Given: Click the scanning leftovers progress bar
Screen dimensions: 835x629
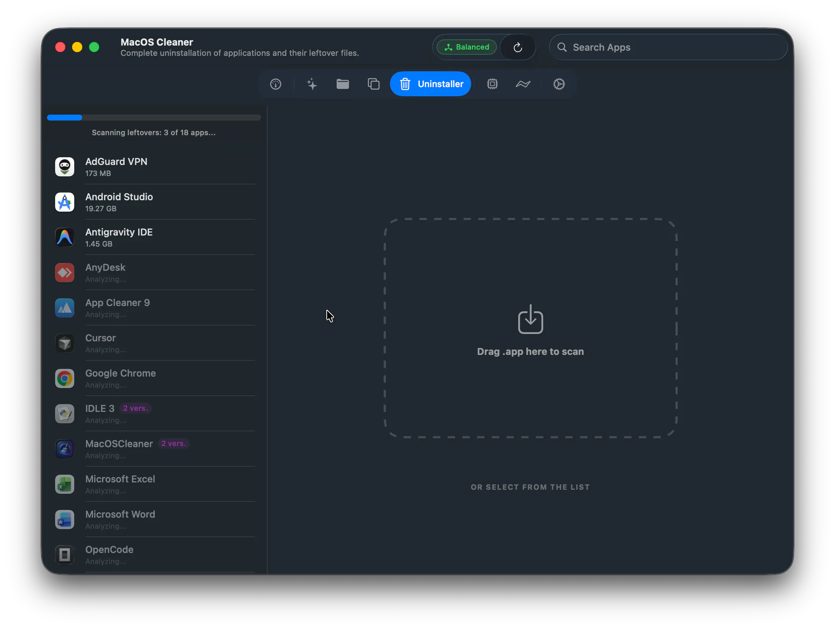Looking at the screenshot, I should pyautogui.click(x=154, y=118).
